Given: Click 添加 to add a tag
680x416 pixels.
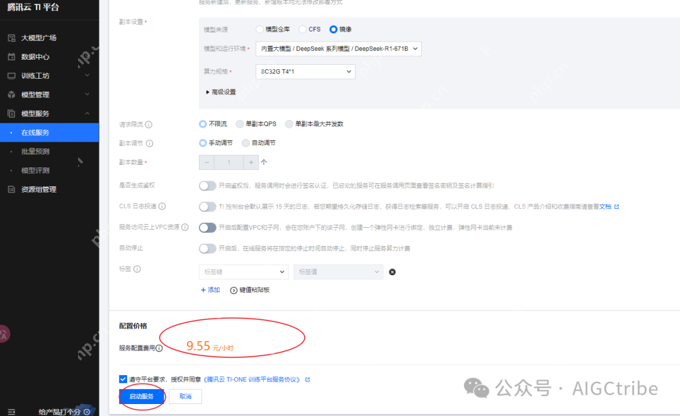Looking at the screenshot, I should point(210,290).
